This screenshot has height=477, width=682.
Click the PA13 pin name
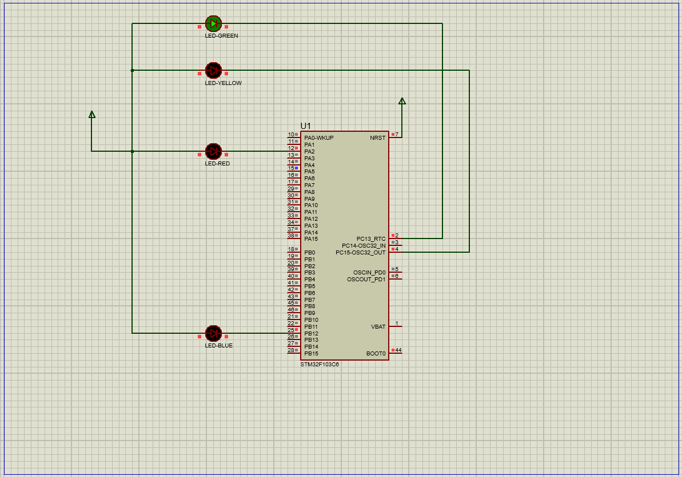[x=311, y=226]
